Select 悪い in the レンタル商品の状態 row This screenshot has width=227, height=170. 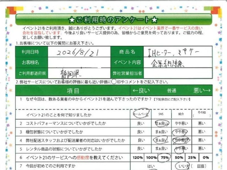click(202, 148)
